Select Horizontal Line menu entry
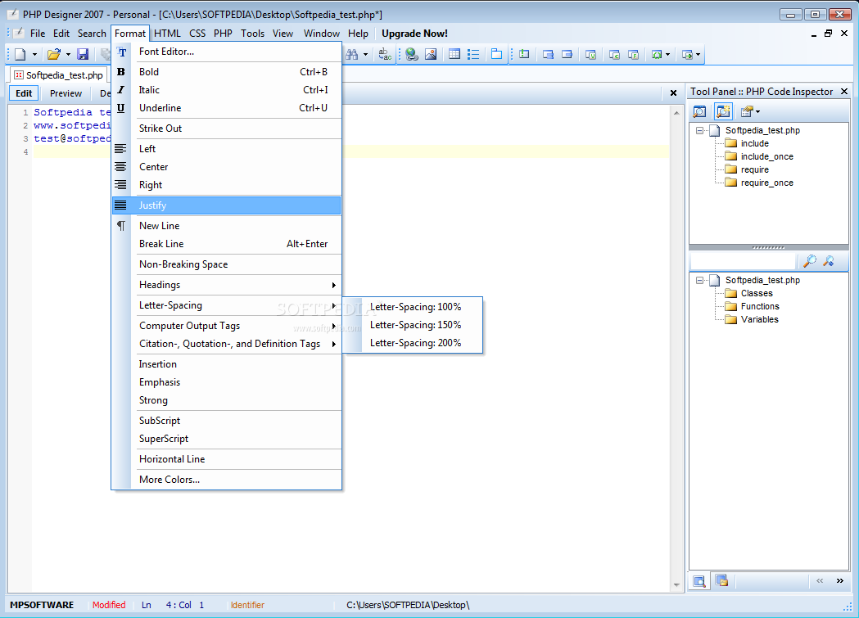 227,459
